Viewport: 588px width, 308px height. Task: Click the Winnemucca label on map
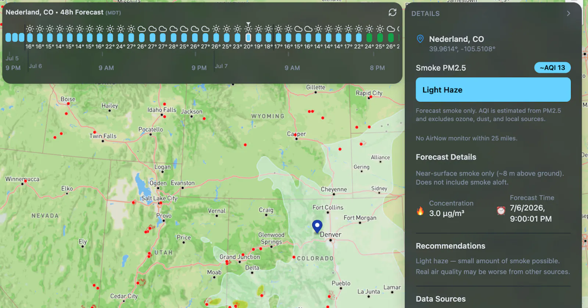point(22,179)
